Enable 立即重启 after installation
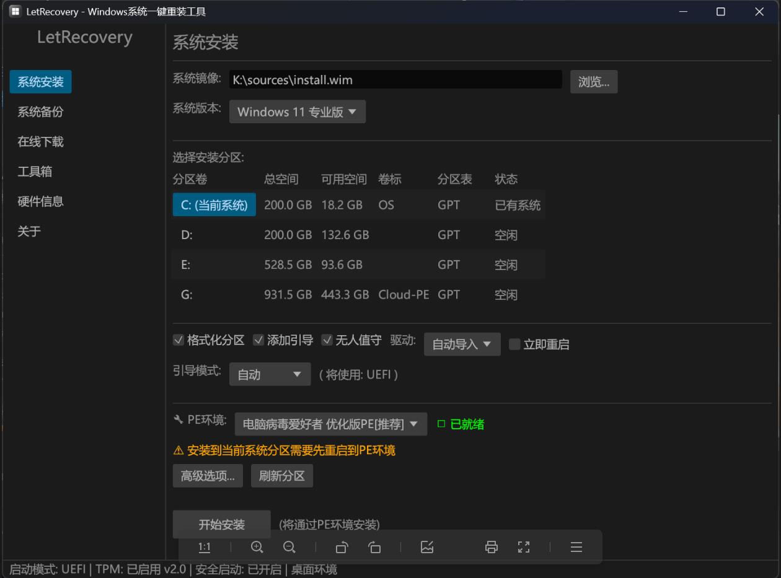The height and width of the screenshot is (578, 781). click(514, 344)
